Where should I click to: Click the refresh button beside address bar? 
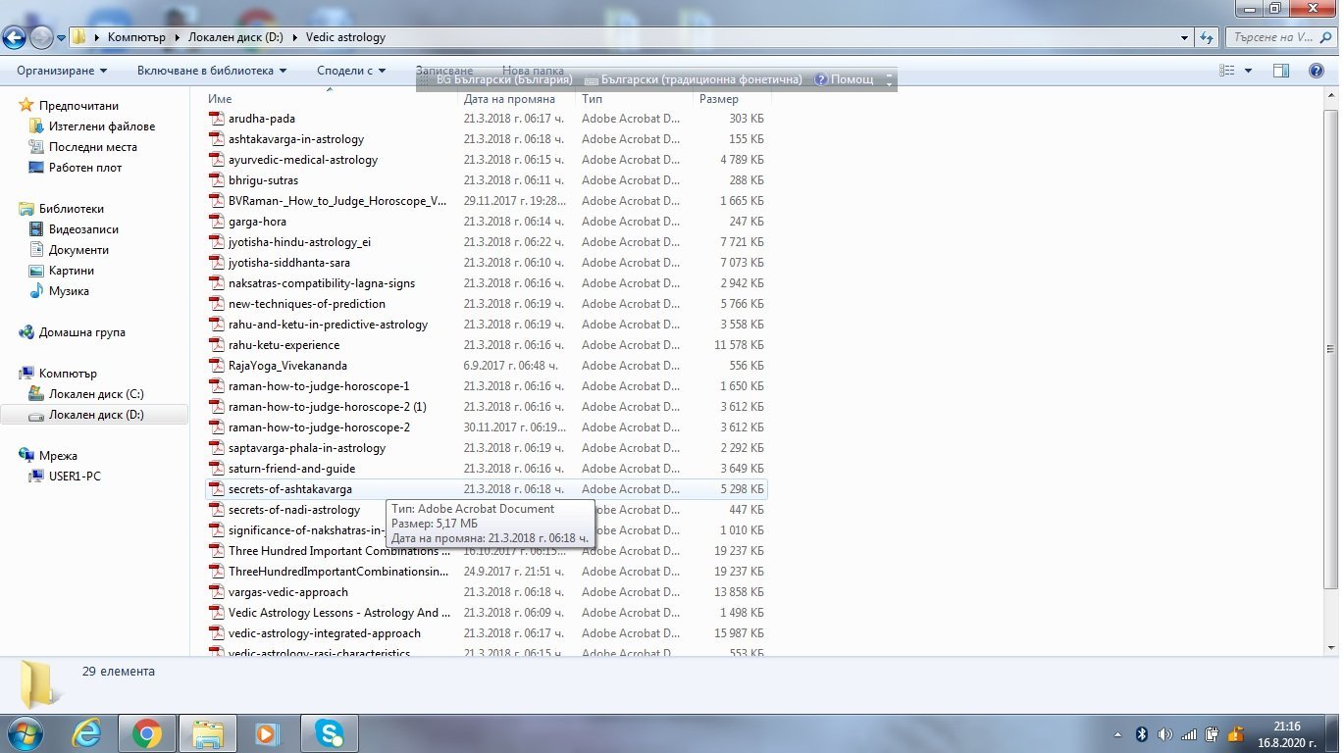1207,37
